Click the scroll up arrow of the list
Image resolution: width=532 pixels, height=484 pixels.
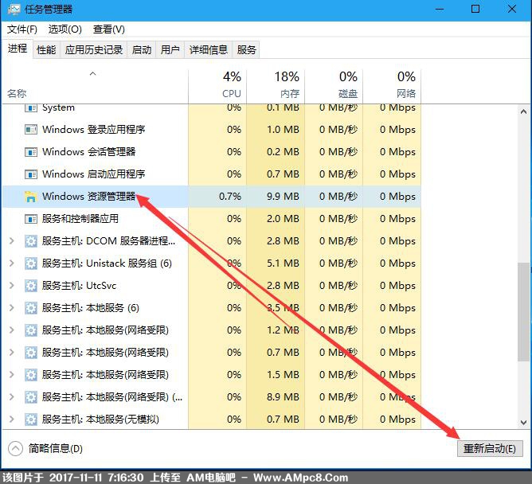pyautogui.click(x=523, y=111)
